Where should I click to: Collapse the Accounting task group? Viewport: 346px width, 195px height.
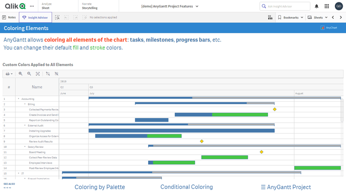point(18,99)
